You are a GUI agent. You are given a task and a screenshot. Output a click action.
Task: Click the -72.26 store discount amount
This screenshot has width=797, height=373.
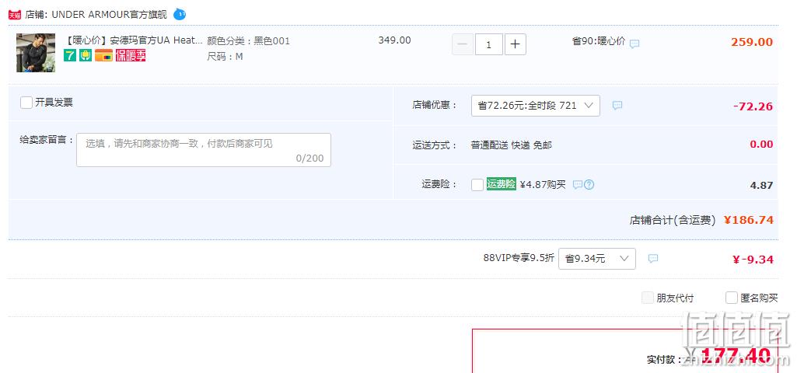pyautogui.click(x=753, y=106)
